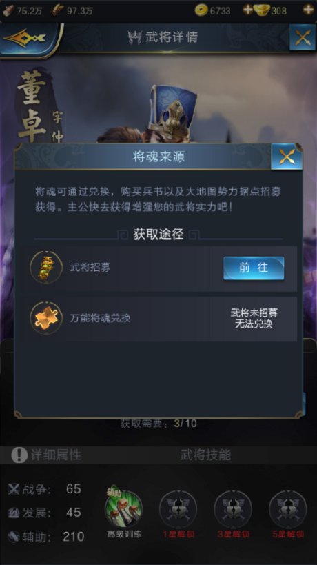
Task: Tap the locked 1星解锁 skill icon
Action: tap(178, 510)
